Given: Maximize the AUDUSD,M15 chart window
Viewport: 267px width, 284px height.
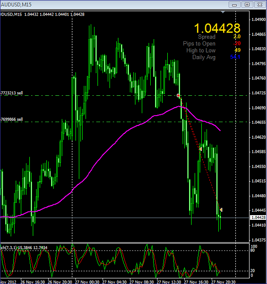Looking at the screenshot, I should tap(247, 5).
